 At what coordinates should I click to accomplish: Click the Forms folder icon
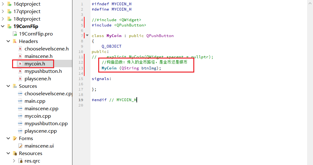click(15, 139)
